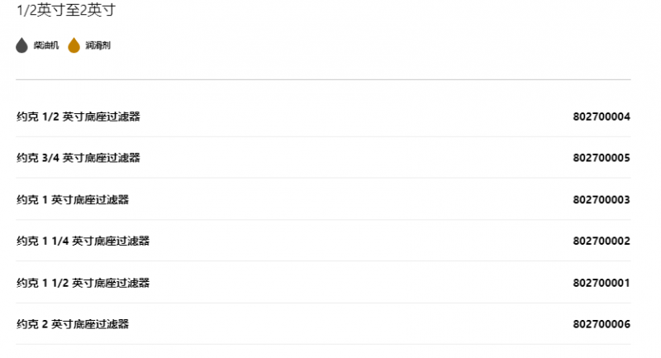Select 约克 2 英寸底座过滤器 entry
The width and height of the screenshot is (661, 358).
click(73, 324)
